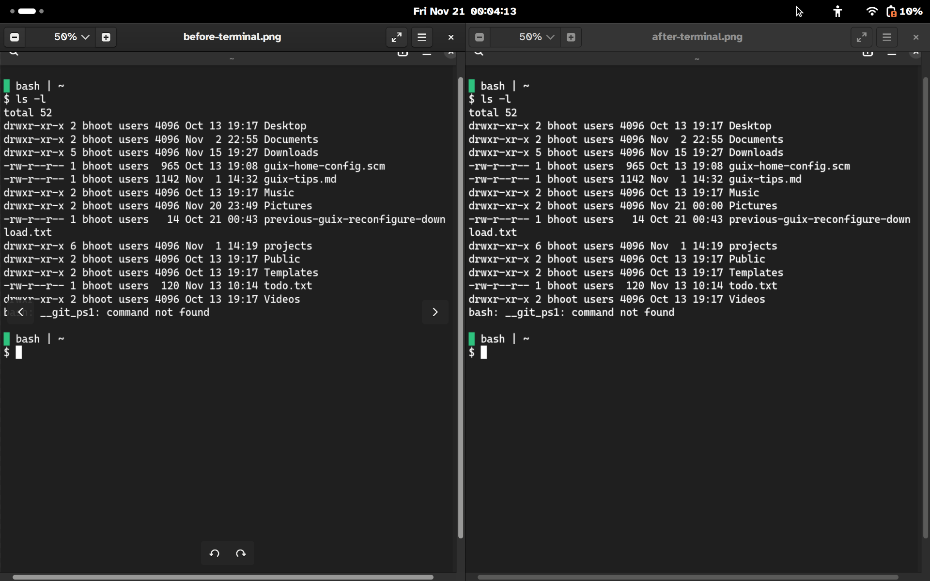This screenshot has width=930, height=581.
Task: Close the after-terminal.png window
Action: click(x=915, y=37)
